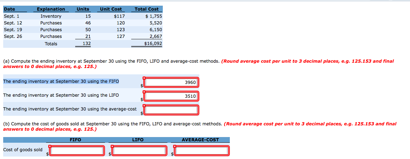Click the Cost of goods sold row label
This screenshot has height=159, width=410.
coord(23,150)
